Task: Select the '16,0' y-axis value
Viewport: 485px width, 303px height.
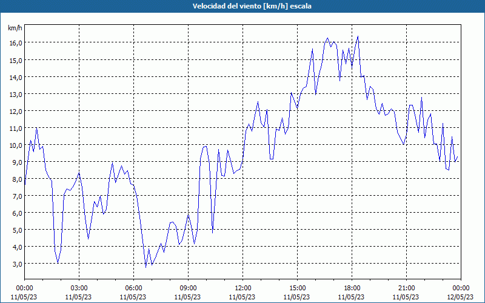Action: (15, 43)
